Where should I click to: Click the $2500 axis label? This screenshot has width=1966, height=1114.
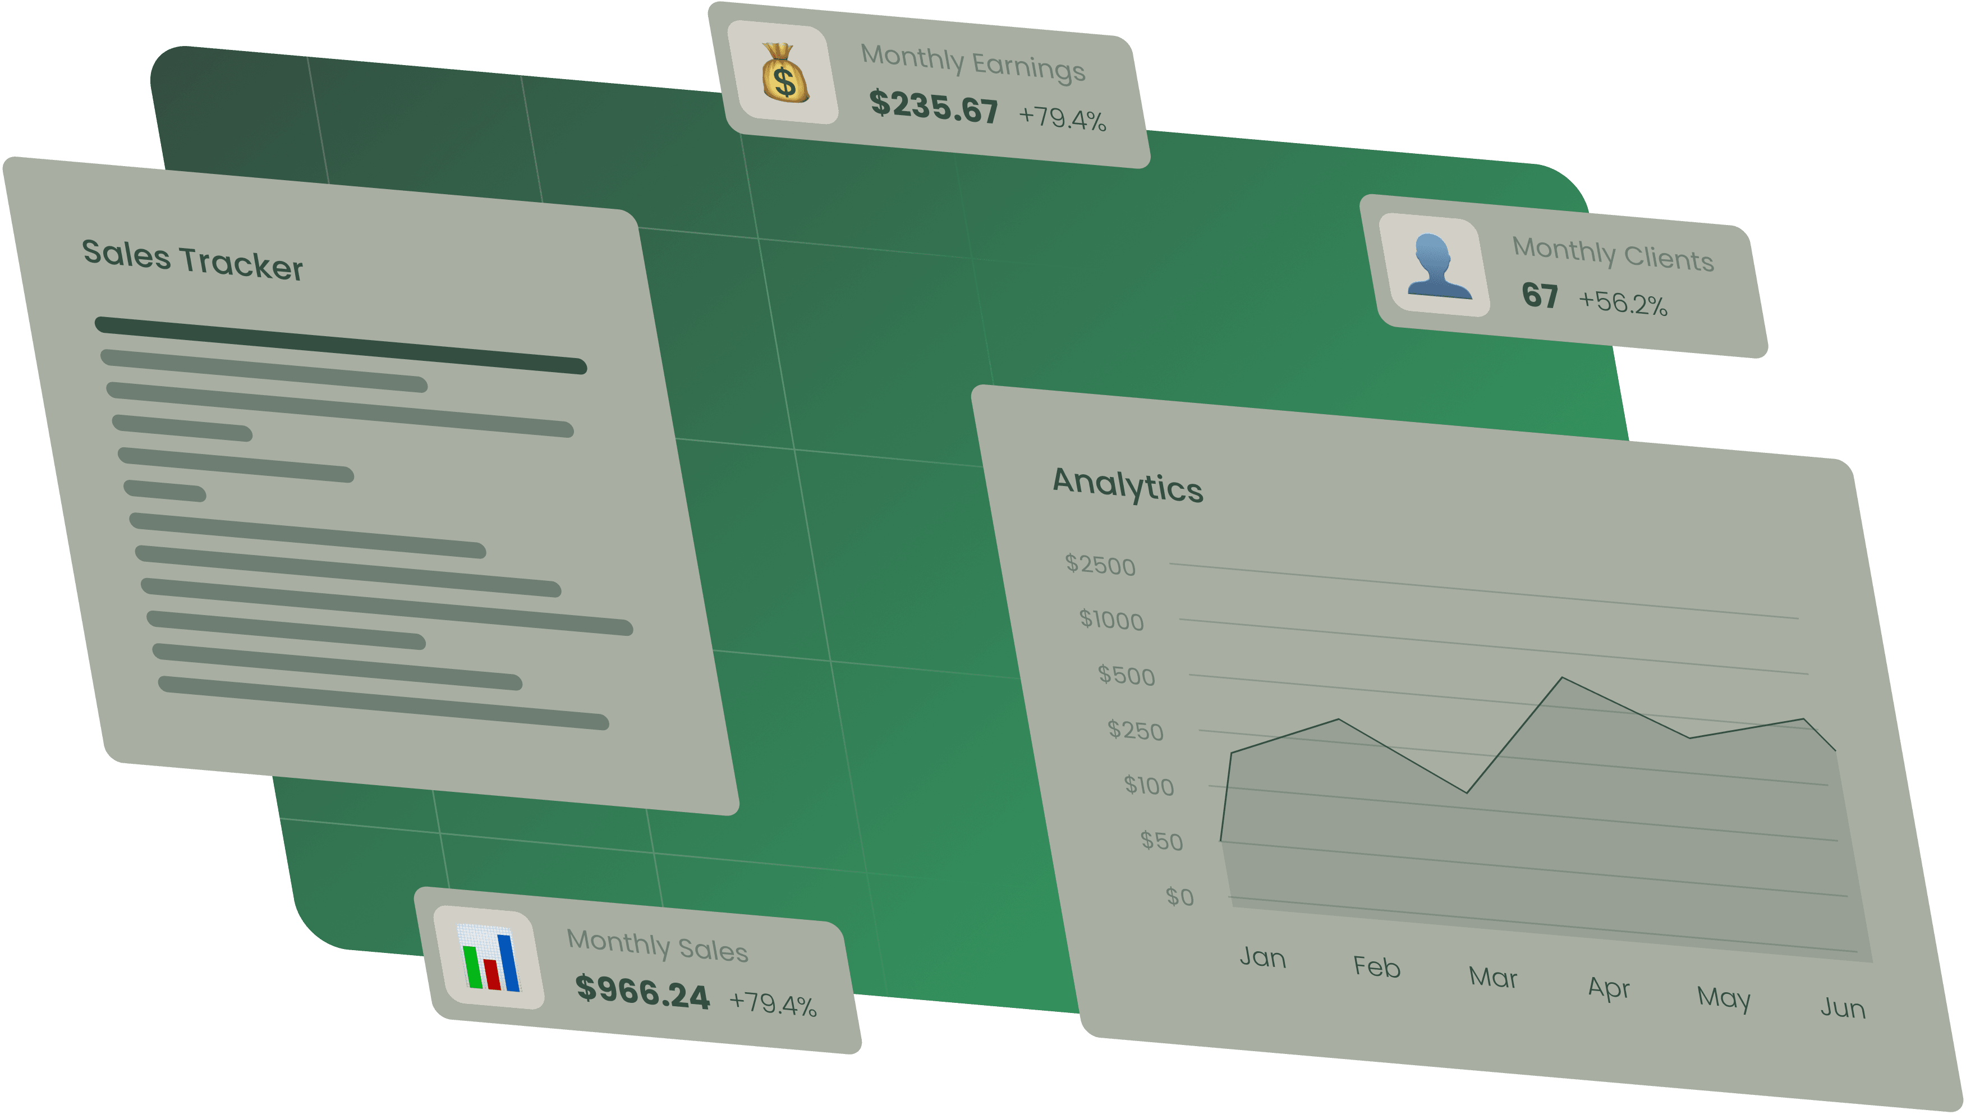coord(1100,565)
